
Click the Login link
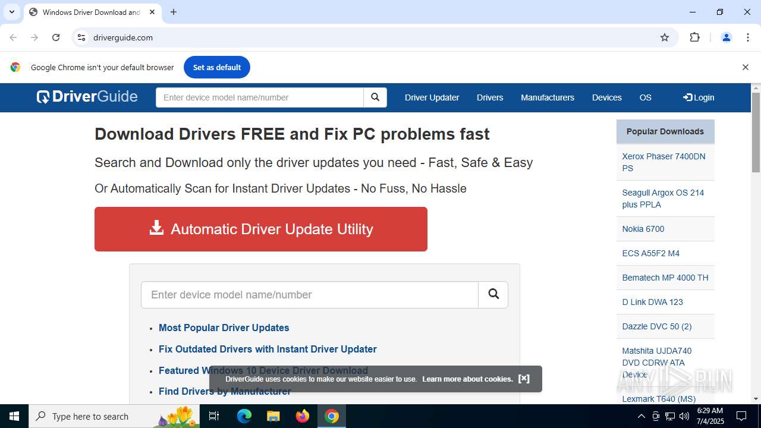coord(699,97)
